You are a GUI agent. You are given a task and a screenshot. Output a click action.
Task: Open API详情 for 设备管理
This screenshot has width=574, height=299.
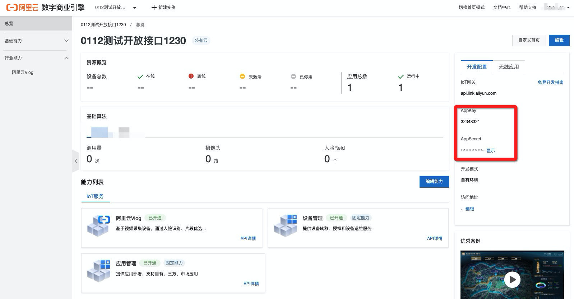click(x=435, y=238)
